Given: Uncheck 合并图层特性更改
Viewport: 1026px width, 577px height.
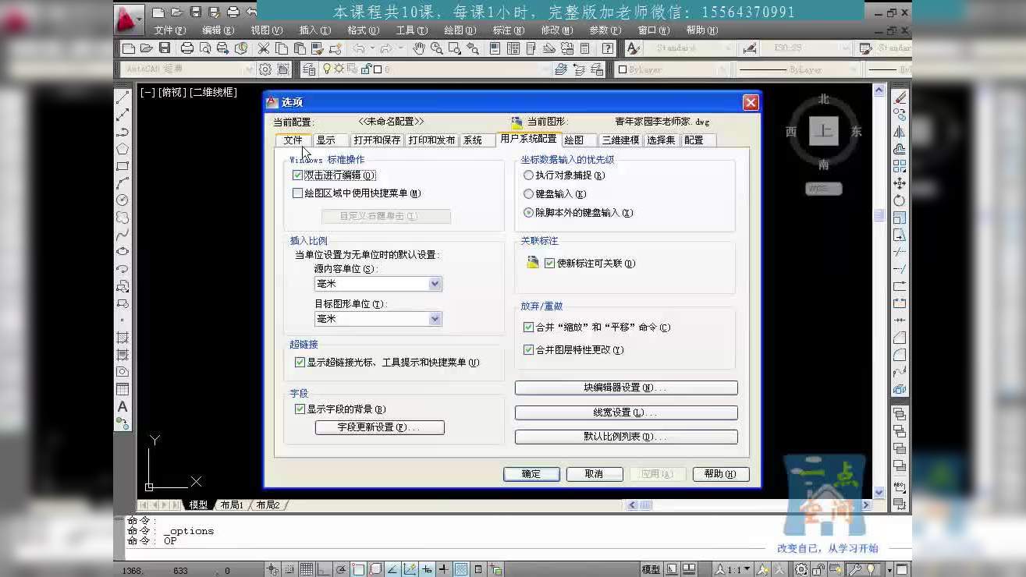Looking at the screenshot, I should (x=528, y=349).
